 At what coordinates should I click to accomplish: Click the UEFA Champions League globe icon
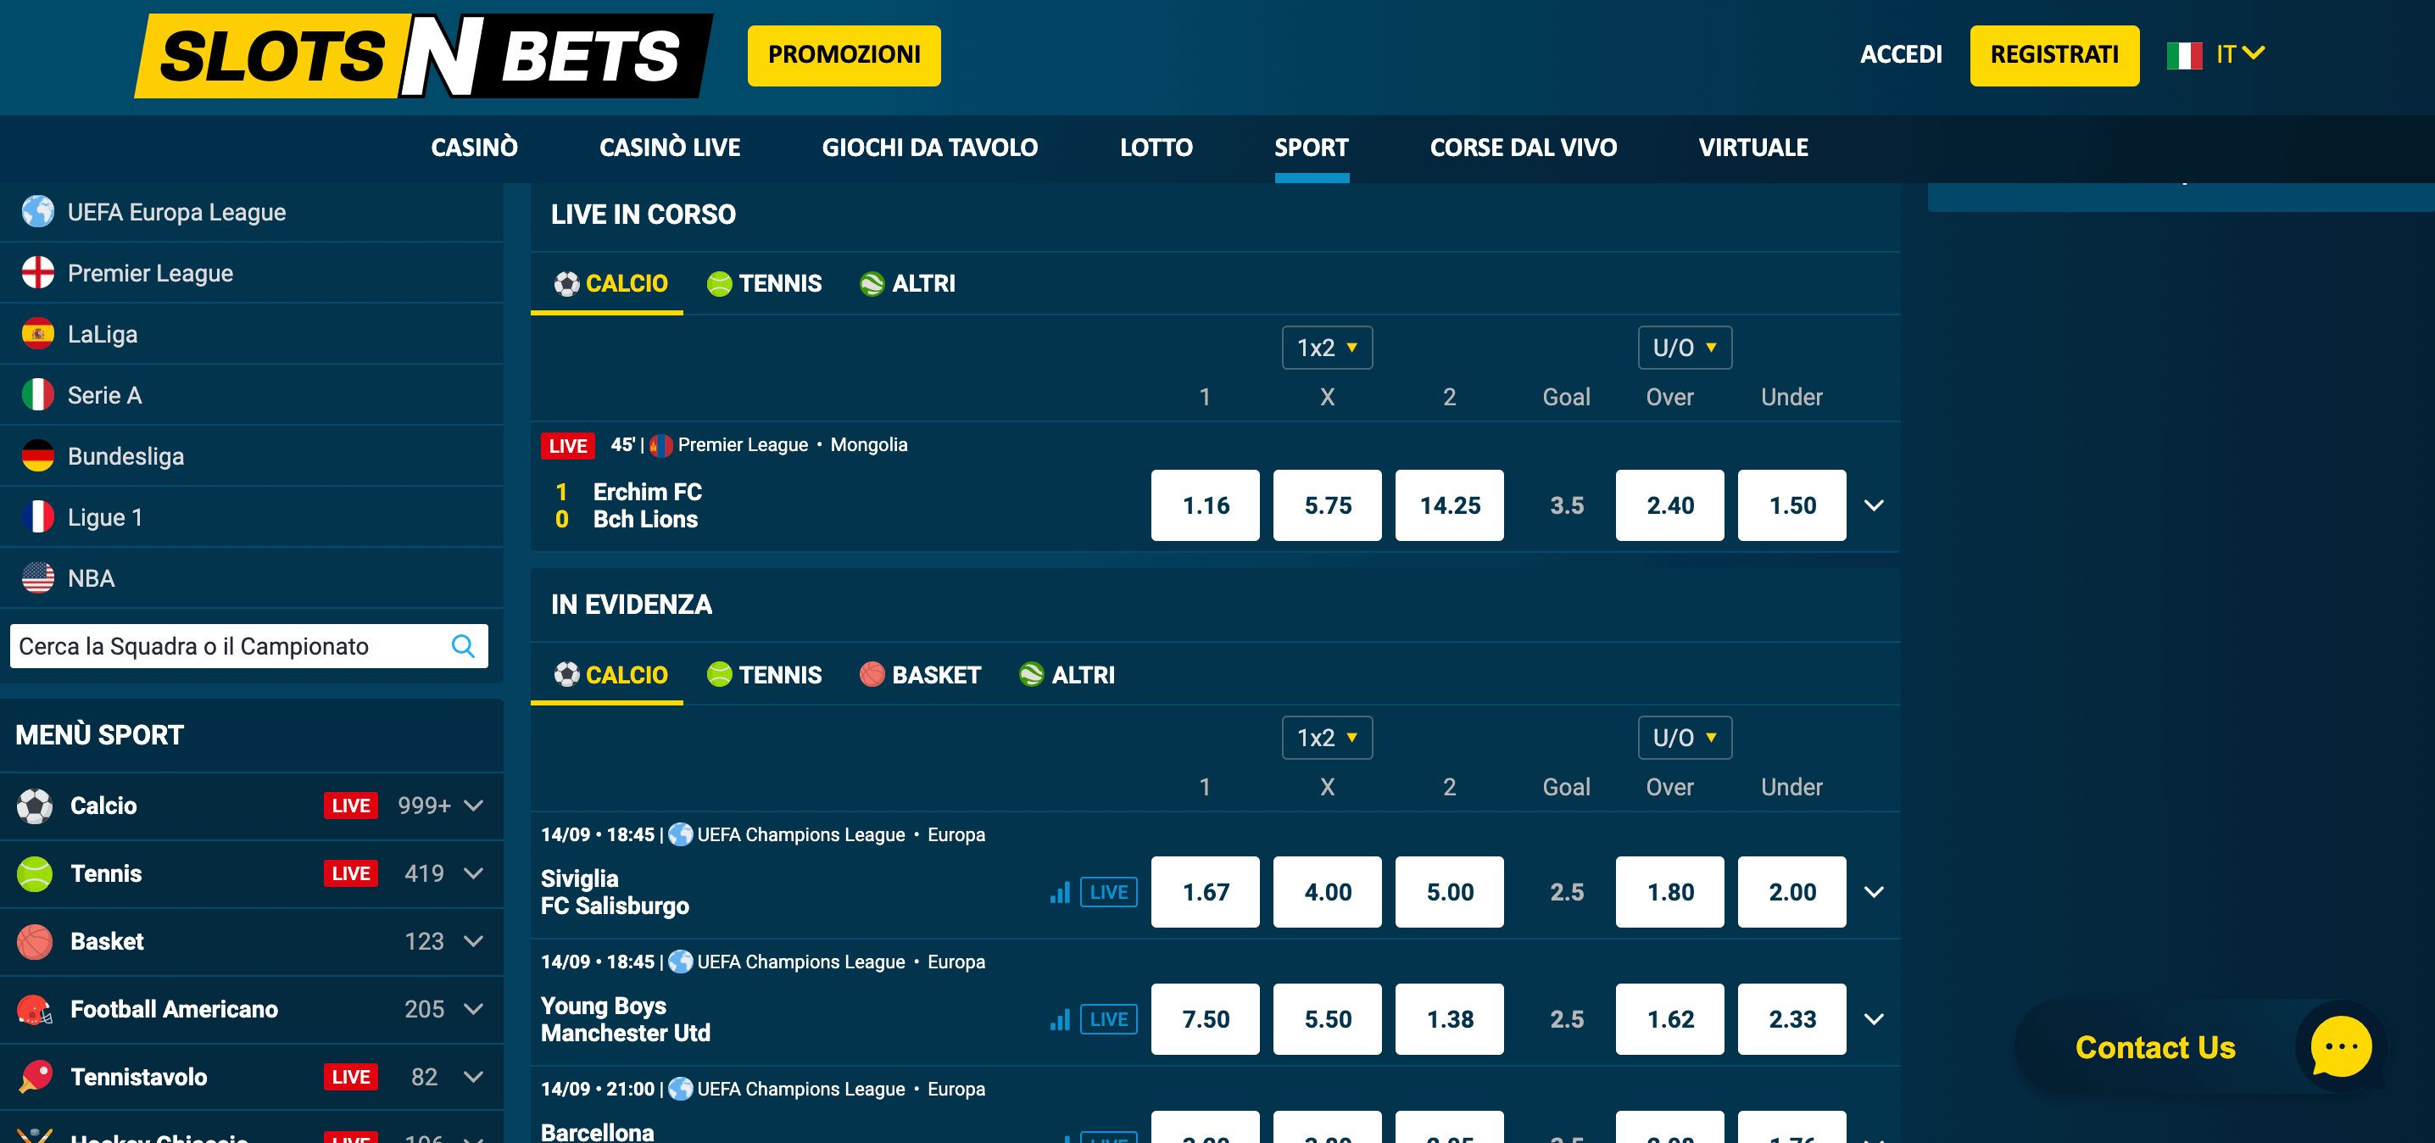pos(681,834)
